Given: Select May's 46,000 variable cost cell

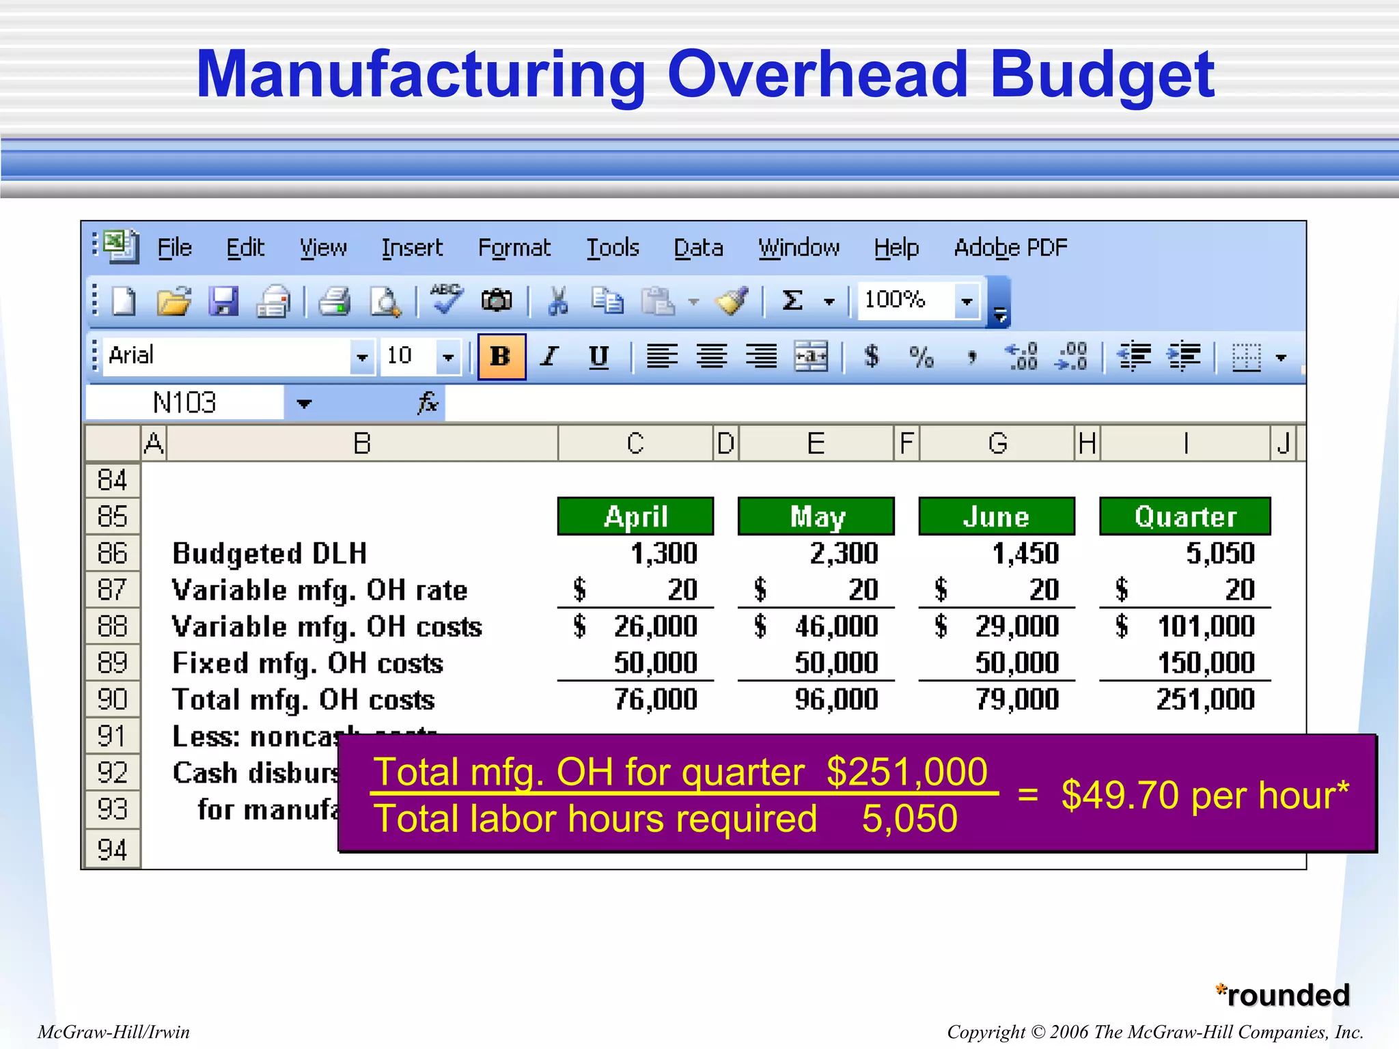Looking at the screenshot, I should coord(816,626).
